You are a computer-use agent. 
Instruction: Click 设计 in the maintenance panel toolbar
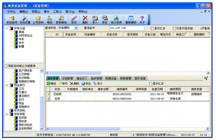click(98, 83)
